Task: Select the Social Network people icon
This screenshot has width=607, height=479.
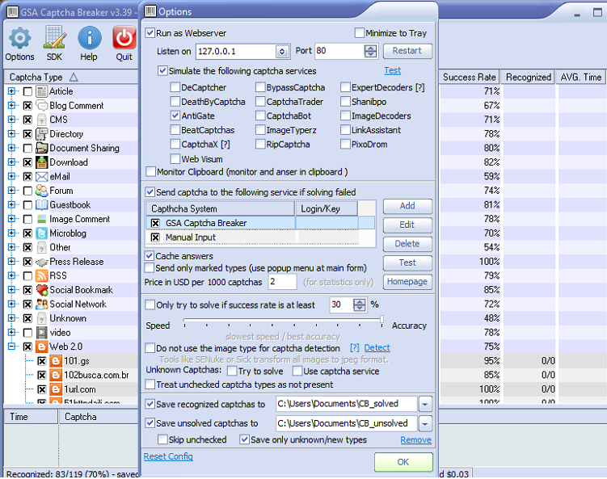Action: tap(41, 304)
